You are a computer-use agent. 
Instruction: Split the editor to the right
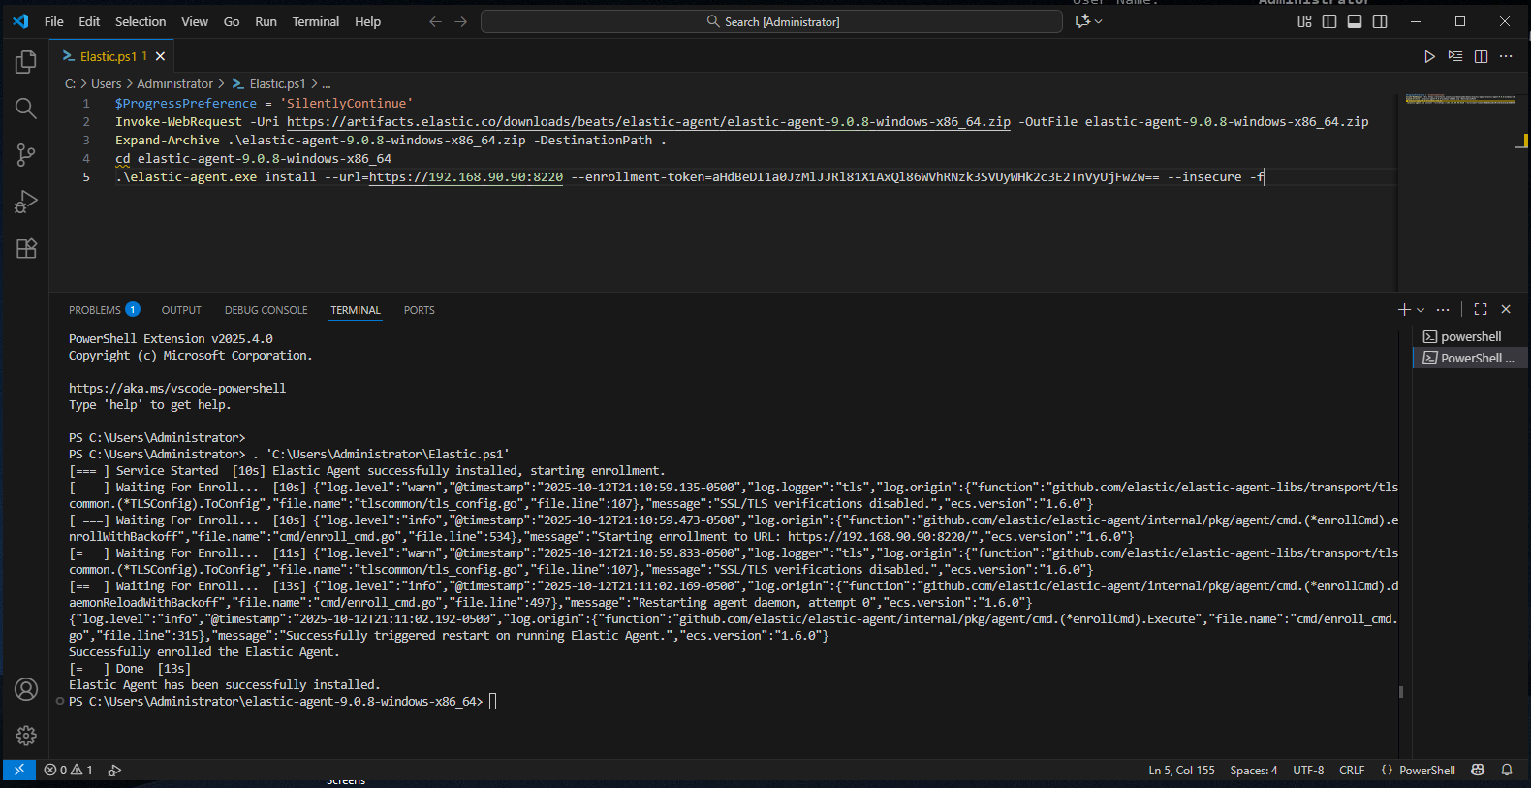click(x=1481, y=57)
